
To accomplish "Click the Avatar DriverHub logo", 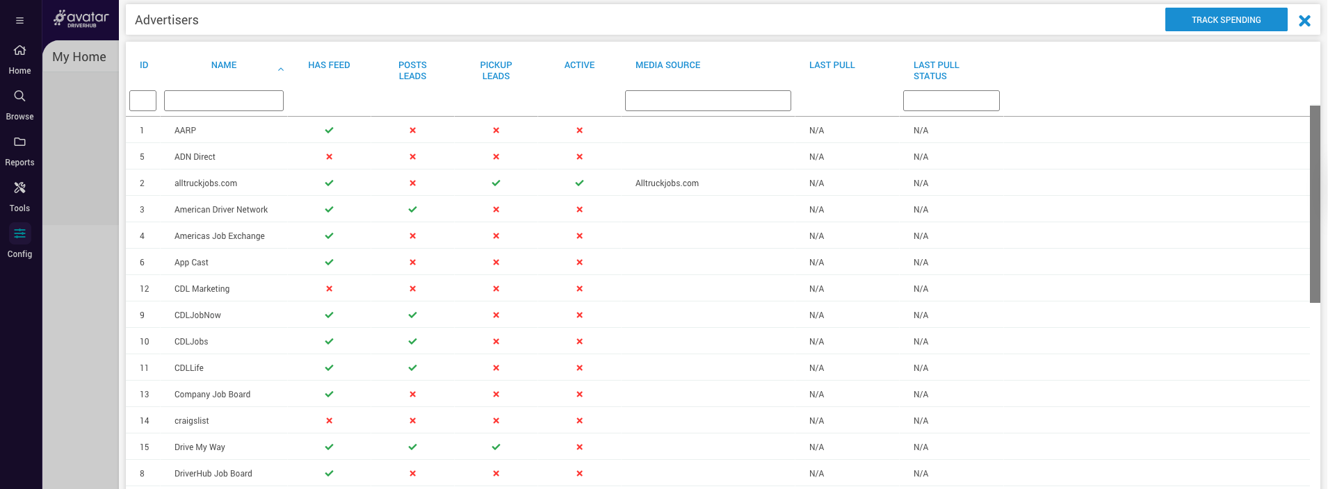I will [x=81, y=19].
